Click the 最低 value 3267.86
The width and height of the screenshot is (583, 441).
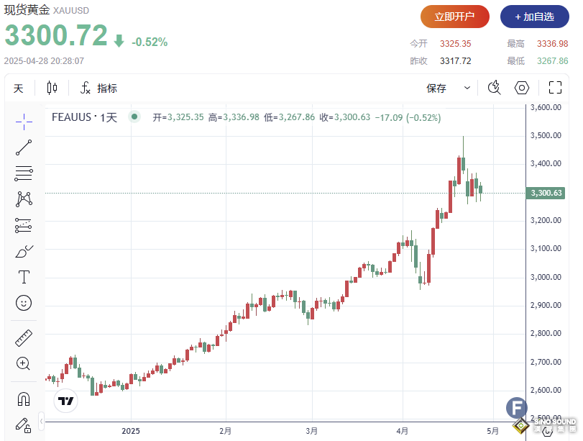coord(553,61)
